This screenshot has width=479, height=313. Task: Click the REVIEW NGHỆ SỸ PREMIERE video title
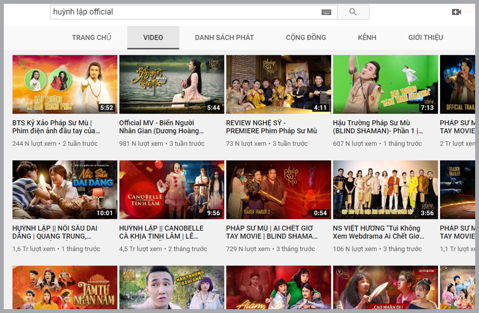click(x=271, y=127)
